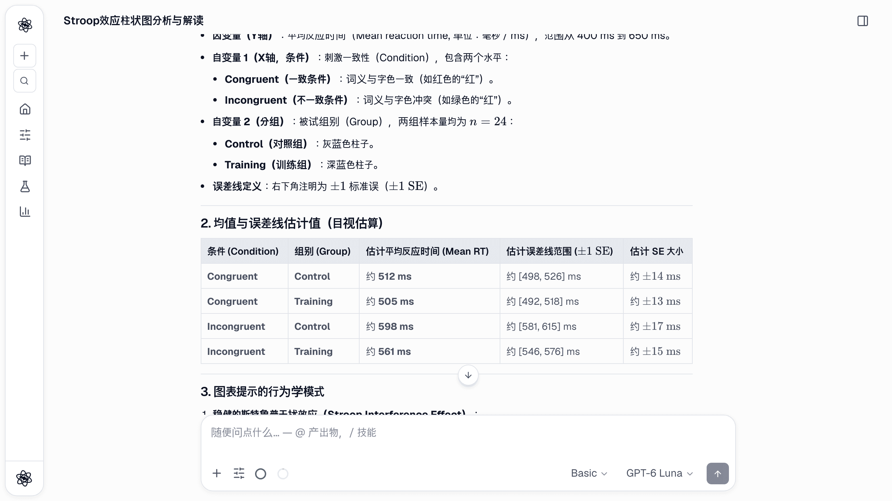This screenshot has width=892, height=501.
Task: Click the Training（训练组）bullet text
Action: (x=301, y=165)
